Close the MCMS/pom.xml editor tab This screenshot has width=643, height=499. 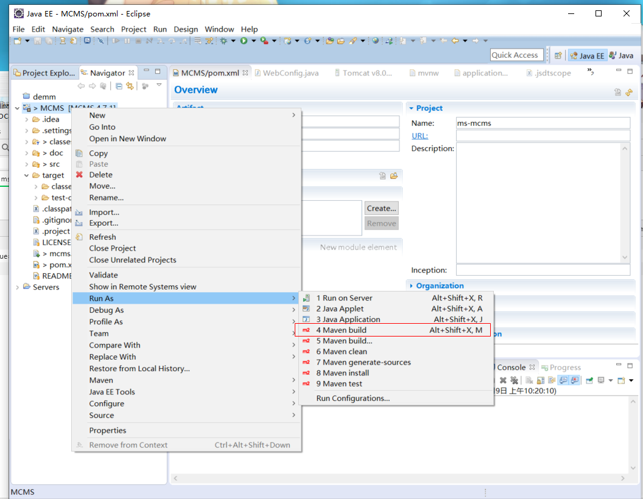click(x=245, y=72)
